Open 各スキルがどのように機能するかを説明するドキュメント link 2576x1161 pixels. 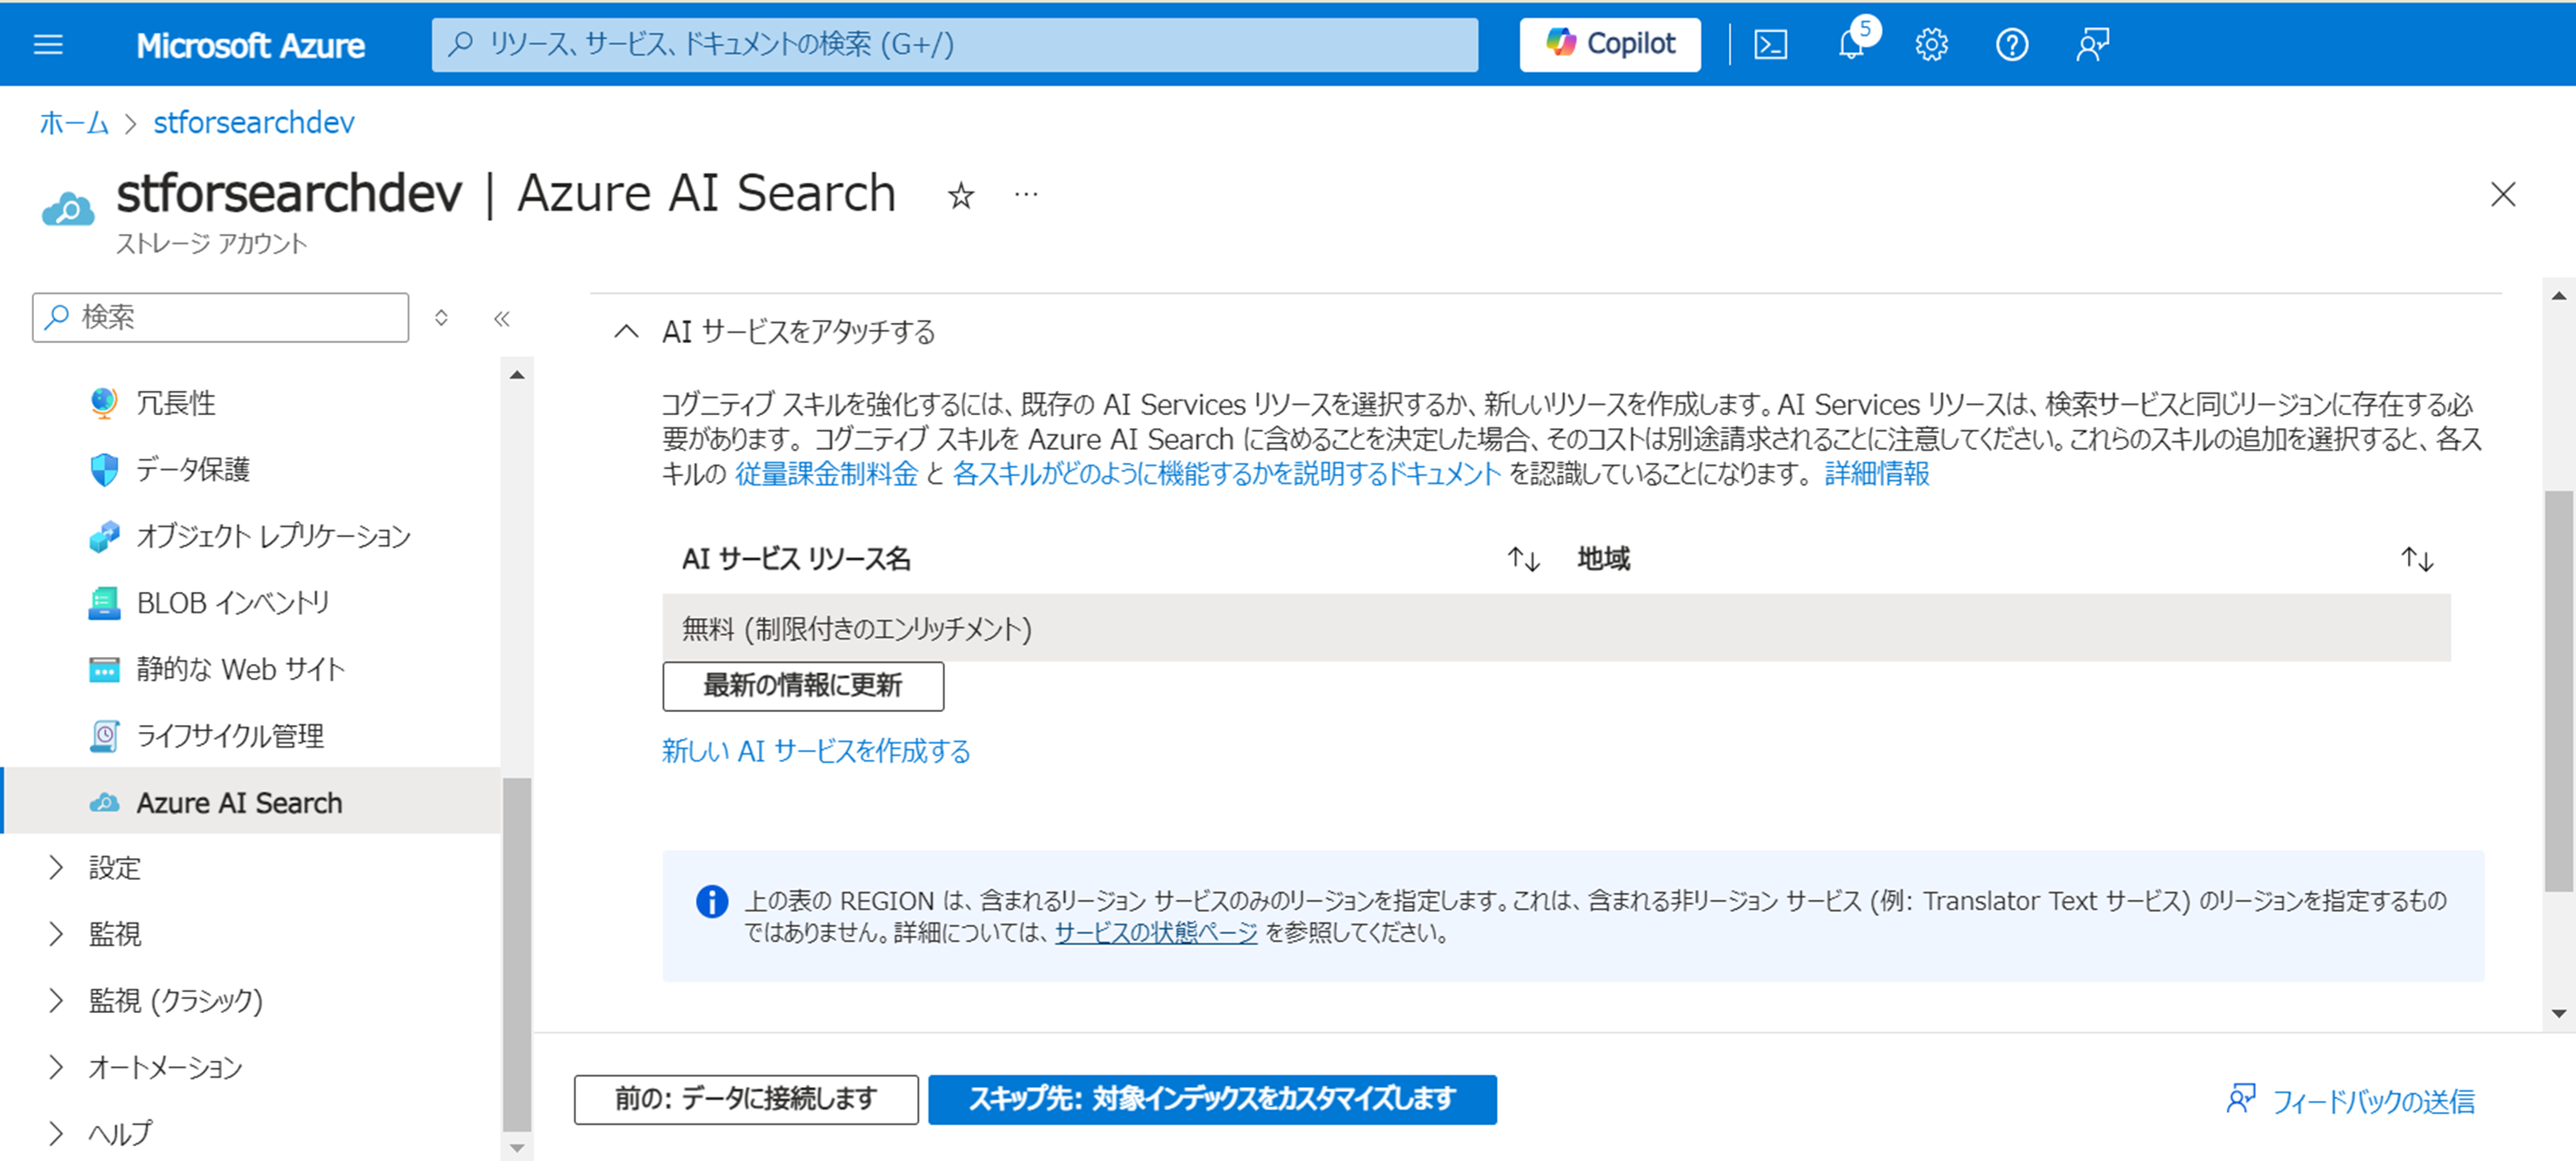tap(1227, 473)
